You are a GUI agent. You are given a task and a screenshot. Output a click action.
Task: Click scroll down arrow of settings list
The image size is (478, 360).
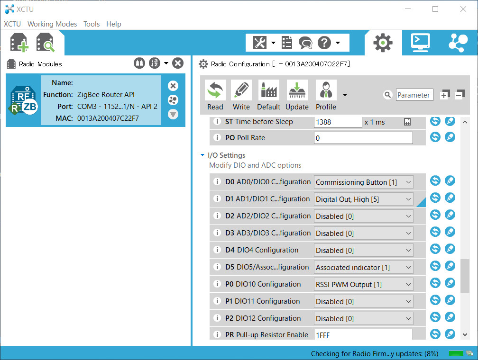coord(465,334)
